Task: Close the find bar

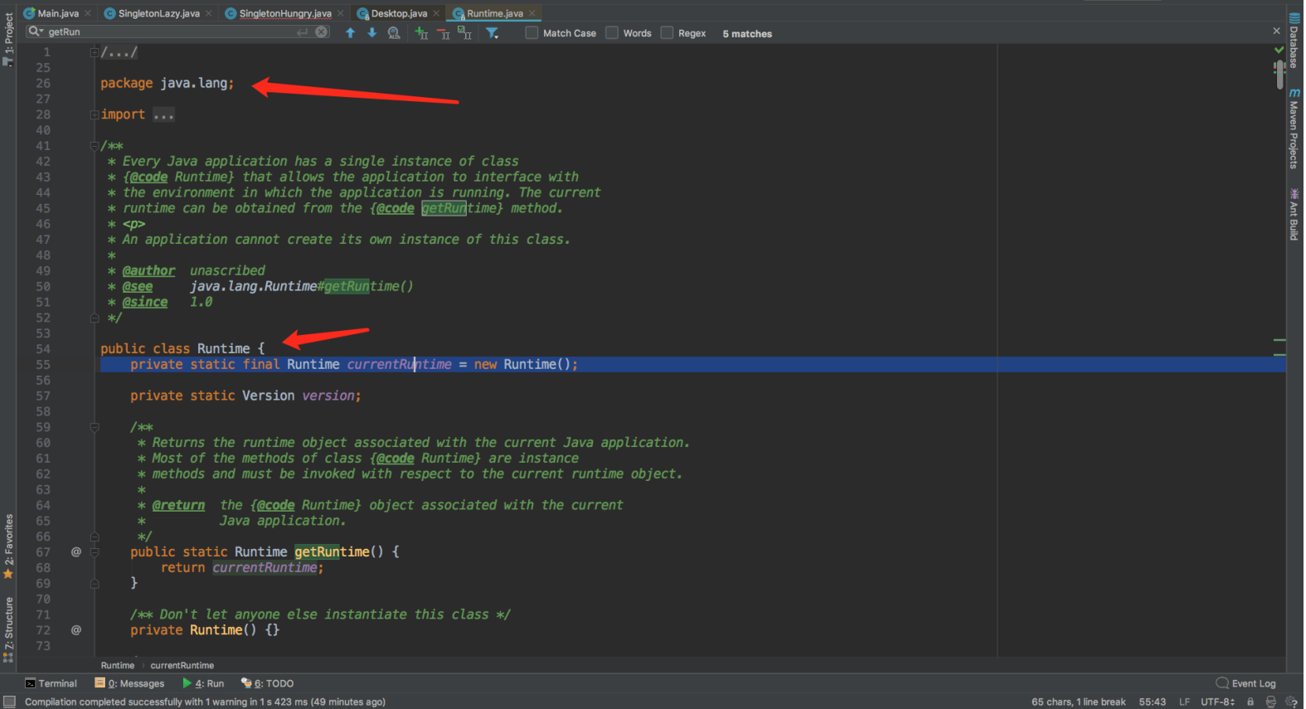Action: click(1276, 32)
